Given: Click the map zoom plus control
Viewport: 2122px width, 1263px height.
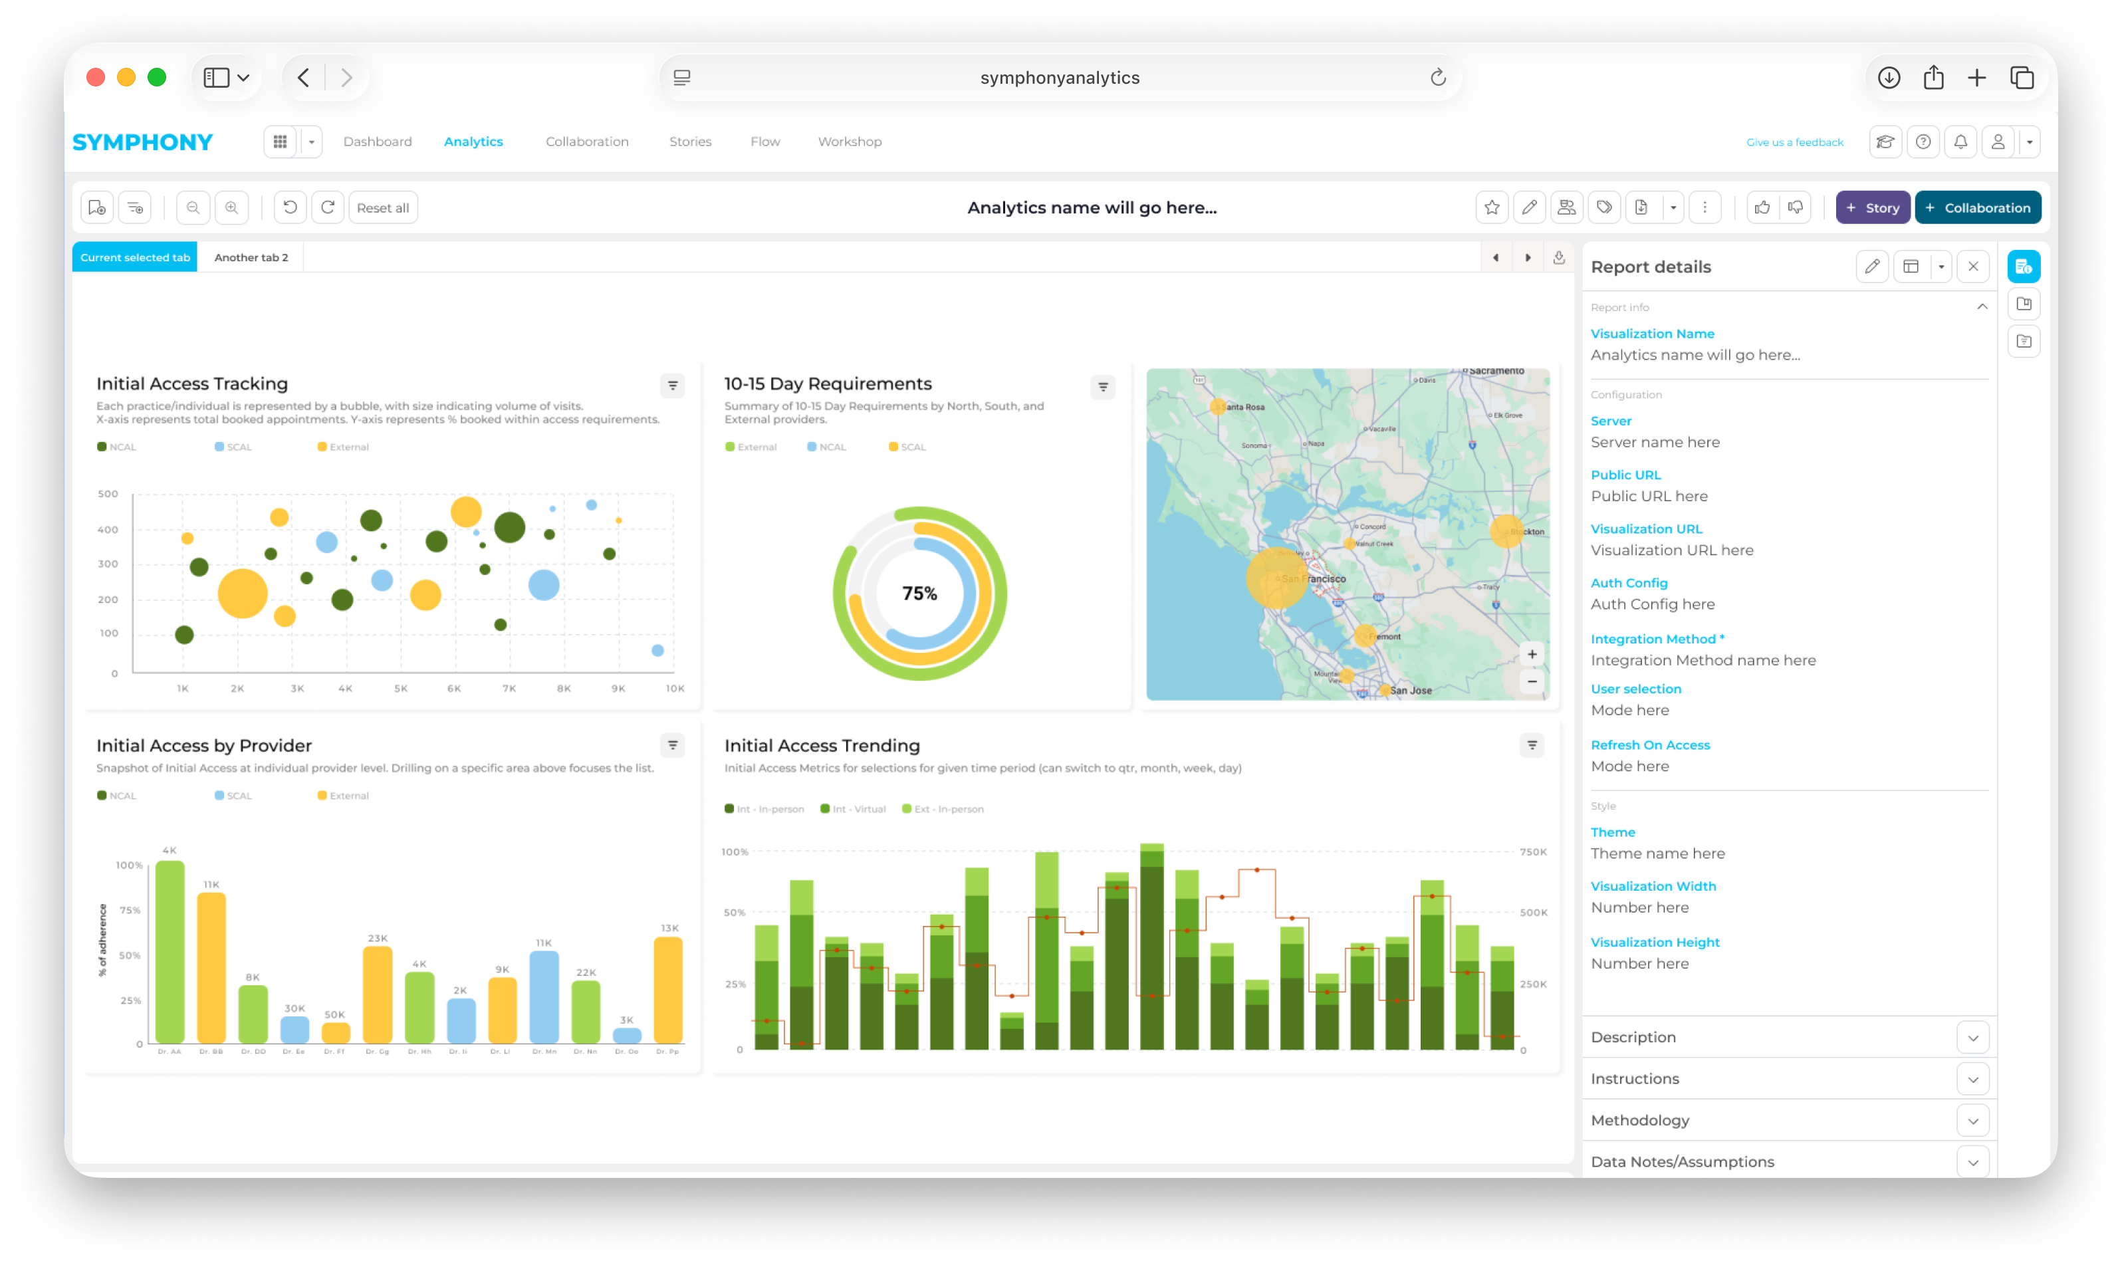Looking at the screenshot, I should pos(1531,653).
